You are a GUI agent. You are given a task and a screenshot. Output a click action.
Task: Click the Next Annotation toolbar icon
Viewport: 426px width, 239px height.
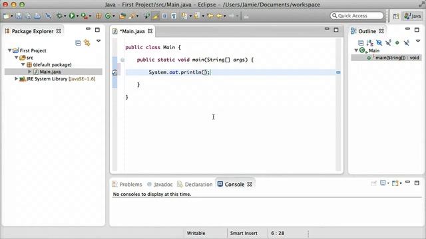pos(184,16)
